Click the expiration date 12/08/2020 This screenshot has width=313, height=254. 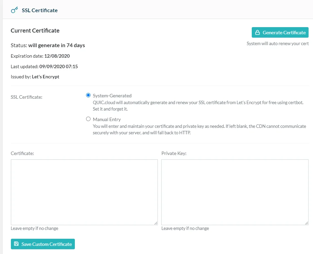tap(57, 56)
